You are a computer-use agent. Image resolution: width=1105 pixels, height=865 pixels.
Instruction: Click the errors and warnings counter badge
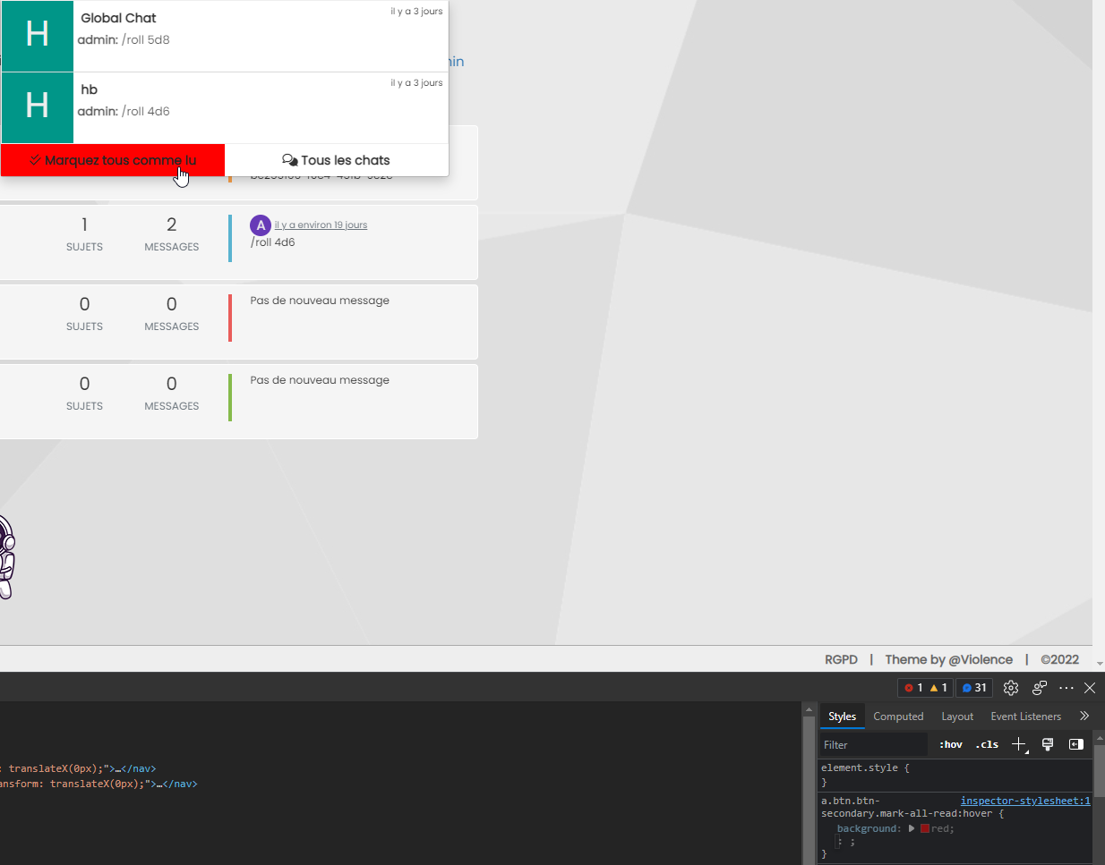tap(925, 688)
